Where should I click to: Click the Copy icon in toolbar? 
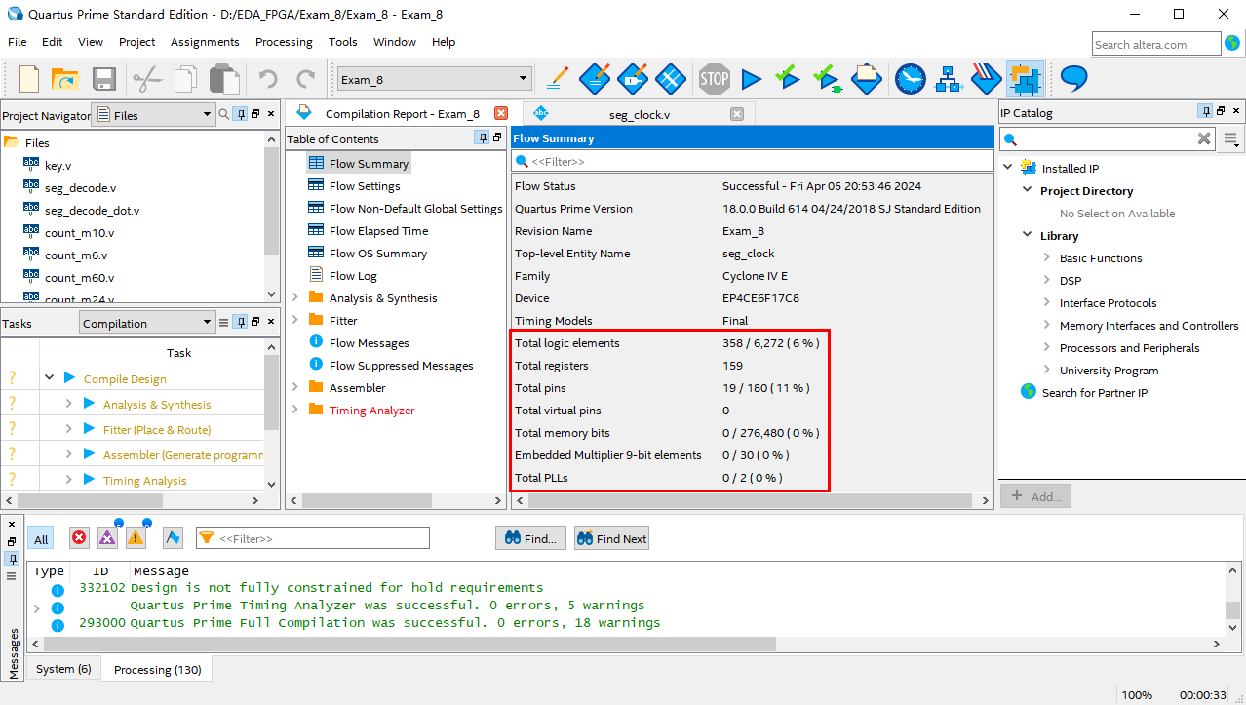tap(185, 79)
